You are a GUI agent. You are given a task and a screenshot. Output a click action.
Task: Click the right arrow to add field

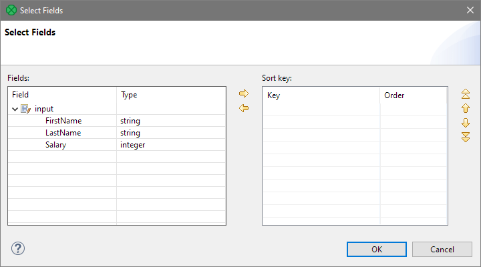(244, 93)
